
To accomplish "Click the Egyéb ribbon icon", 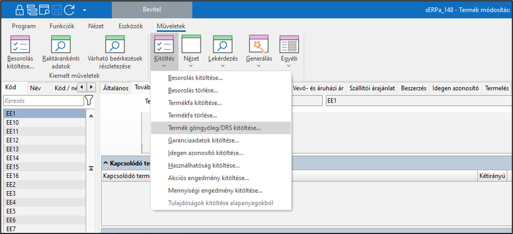I will coord(289,44).
